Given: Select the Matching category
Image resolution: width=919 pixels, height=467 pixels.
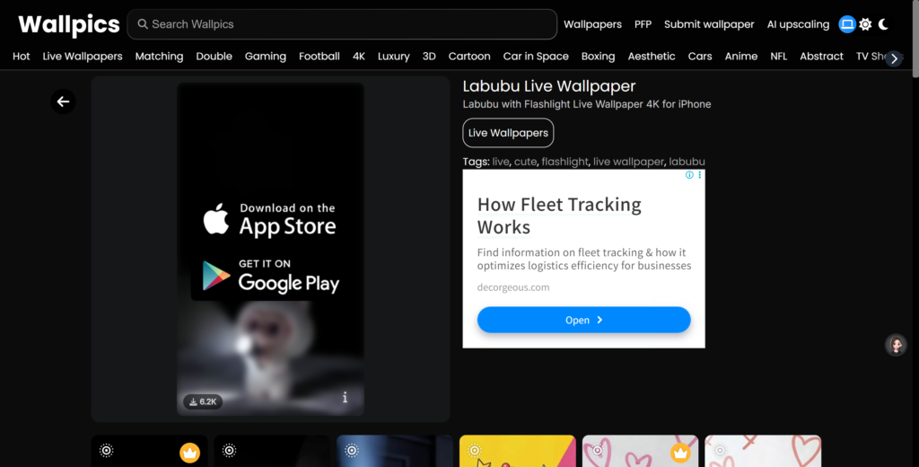Looking at the screenshot, I should (x=159, y=57).
